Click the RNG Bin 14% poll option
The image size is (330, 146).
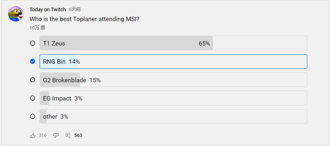point(173,62)
